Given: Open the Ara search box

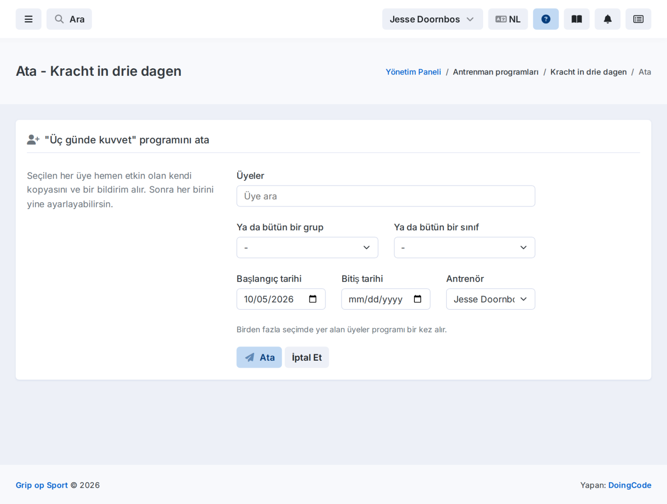Looking at the screenshot, I should click(69, 19).
